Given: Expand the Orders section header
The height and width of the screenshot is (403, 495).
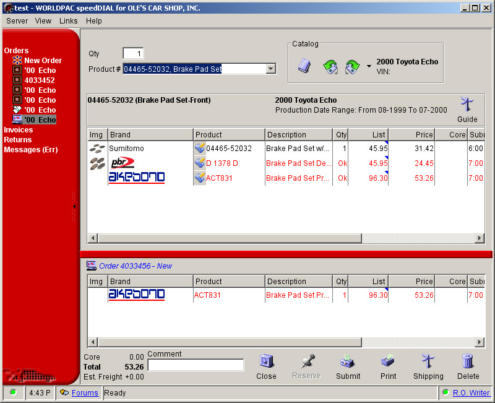Looking at the screenshot, I should point(16,51).
